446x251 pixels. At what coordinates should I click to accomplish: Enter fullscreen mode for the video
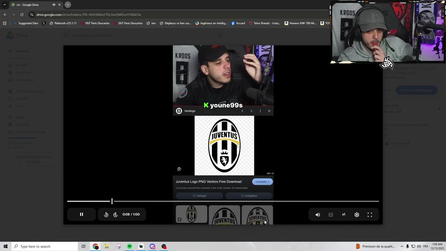[370, 215]
